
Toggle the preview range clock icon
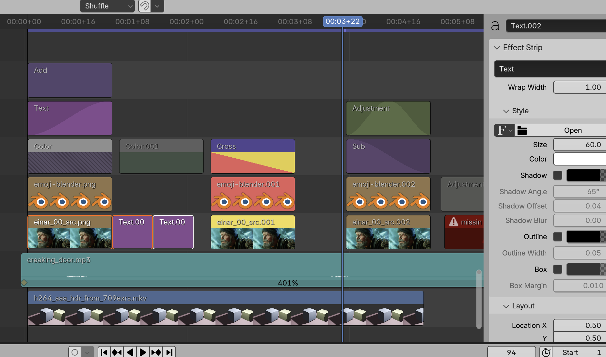click(546, 352)
